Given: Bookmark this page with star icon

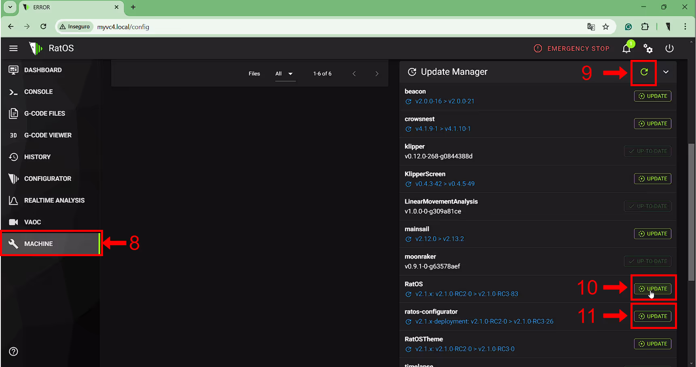Looking at the screenshot, I should 605,27.
